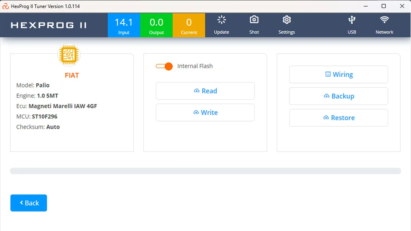
Task: Go Back to the previous screen
Action: tap(29, 203)
